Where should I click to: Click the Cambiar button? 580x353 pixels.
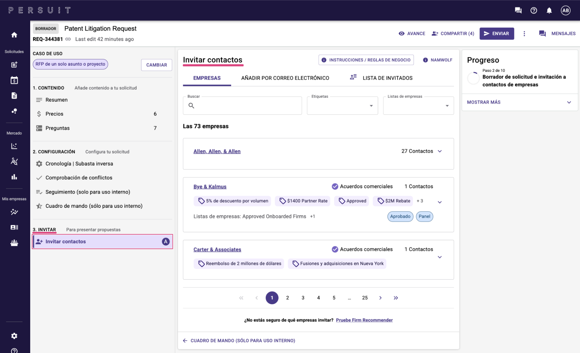click(x=156, y=65)
